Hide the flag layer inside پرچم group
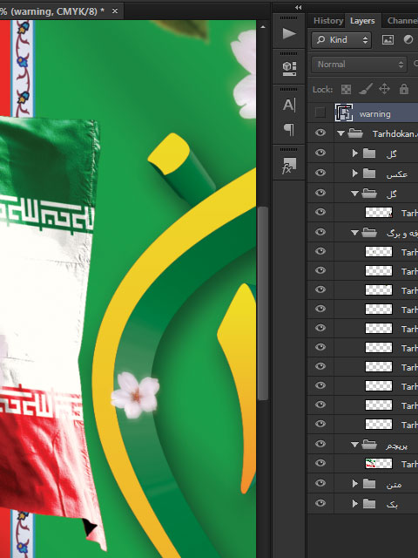Image resolution: width=418 pixels, height=558 pixels. [x=320, y=463]
